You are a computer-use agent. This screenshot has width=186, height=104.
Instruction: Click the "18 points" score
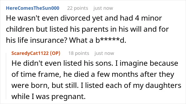coord(79,53)
